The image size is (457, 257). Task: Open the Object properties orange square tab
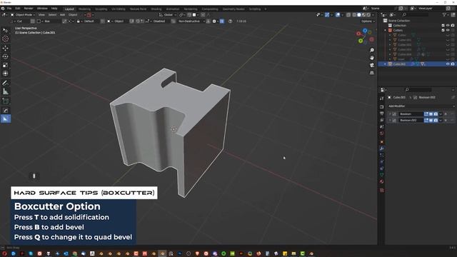[x=382, y=142]
